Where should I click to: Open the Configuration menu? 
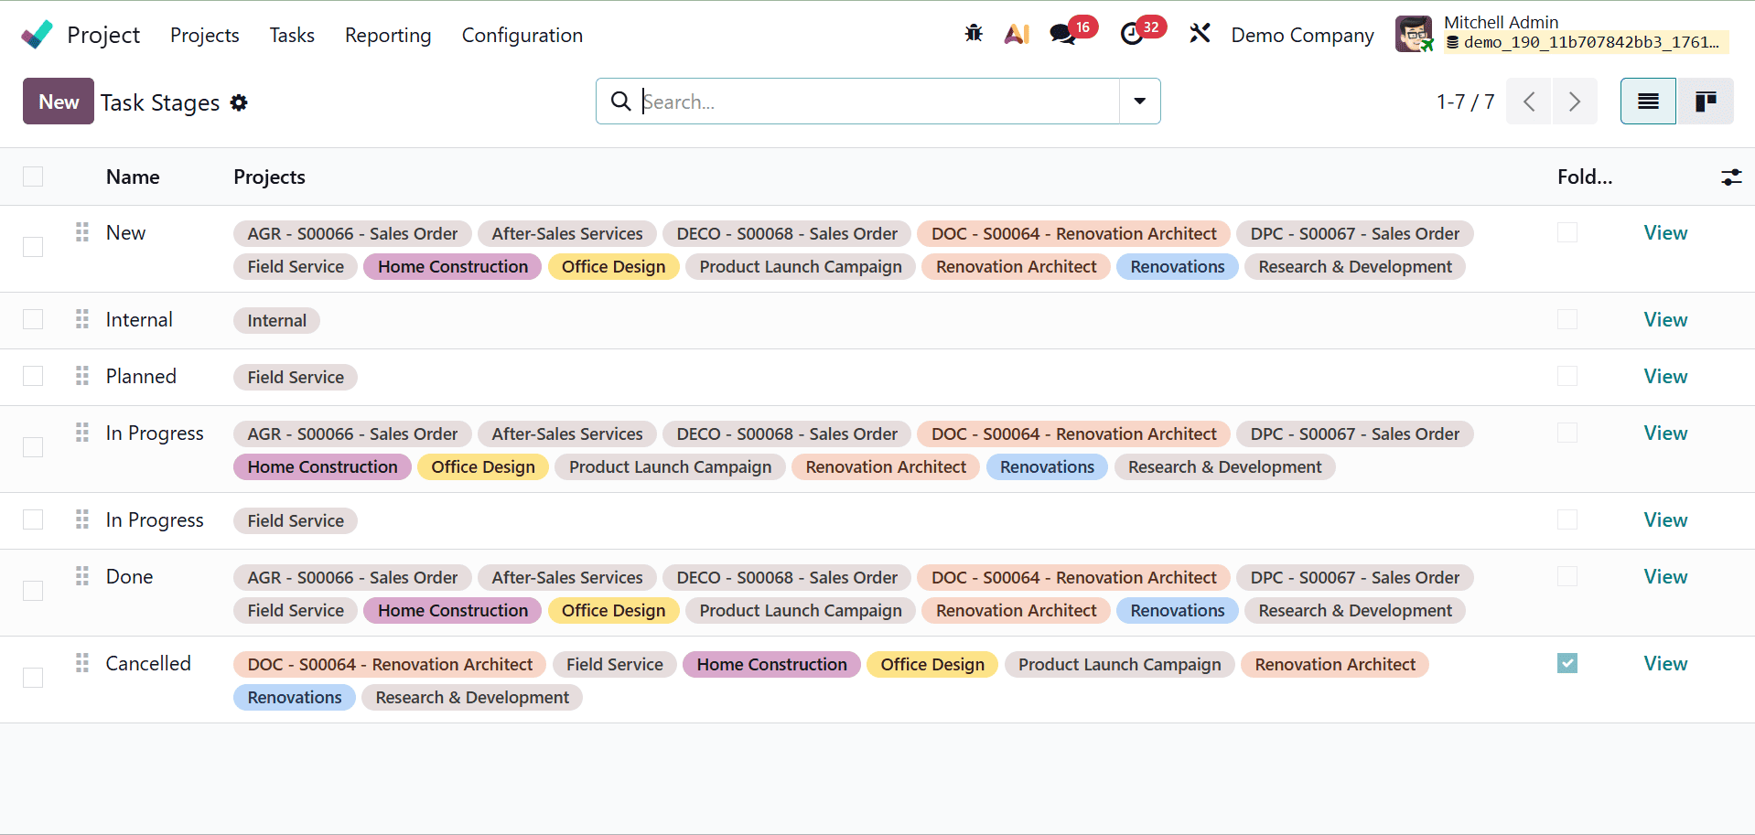tap(522, 35)
